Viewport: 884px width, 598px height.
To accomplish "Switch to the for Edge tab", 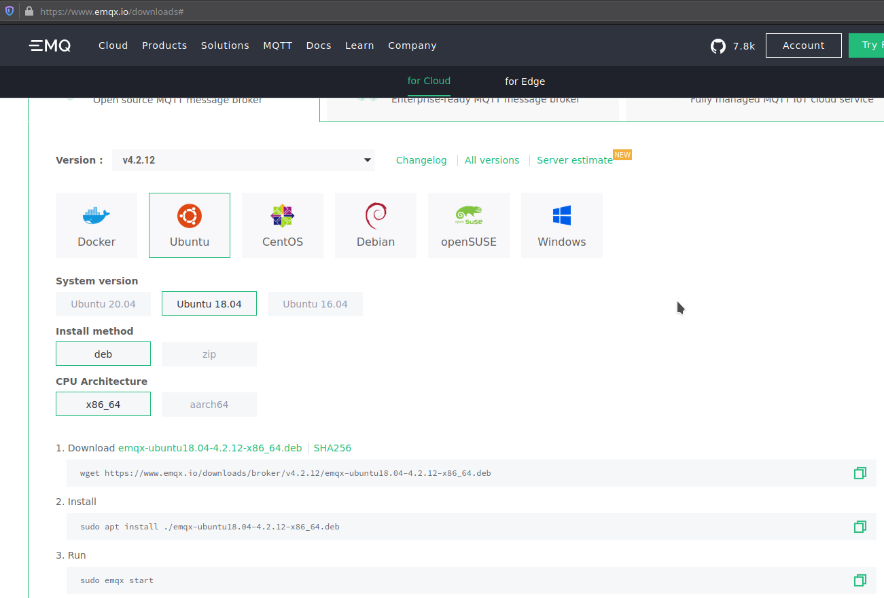I will coord(525,81).
